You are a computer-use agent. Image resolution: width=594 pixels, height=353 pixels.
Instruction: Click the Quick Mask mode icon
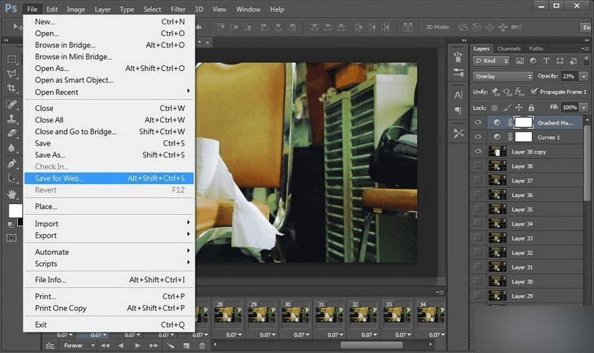(x=11, y=238)
